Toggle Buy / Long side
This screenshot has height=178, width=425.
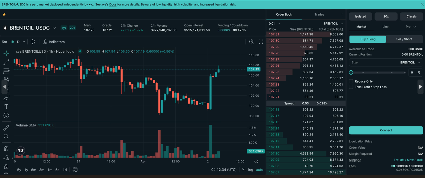pyautogui.click(x=368, y=39)
